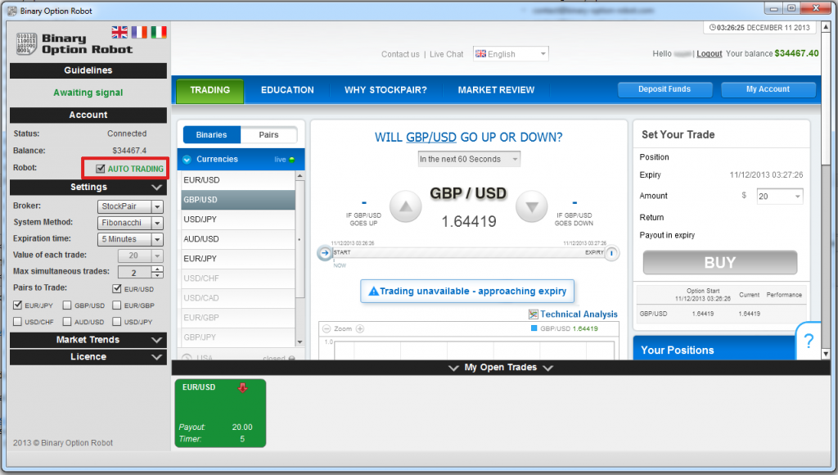
Task: Toggle the AUTO TRADING checkbox
Action: (100, 169)
